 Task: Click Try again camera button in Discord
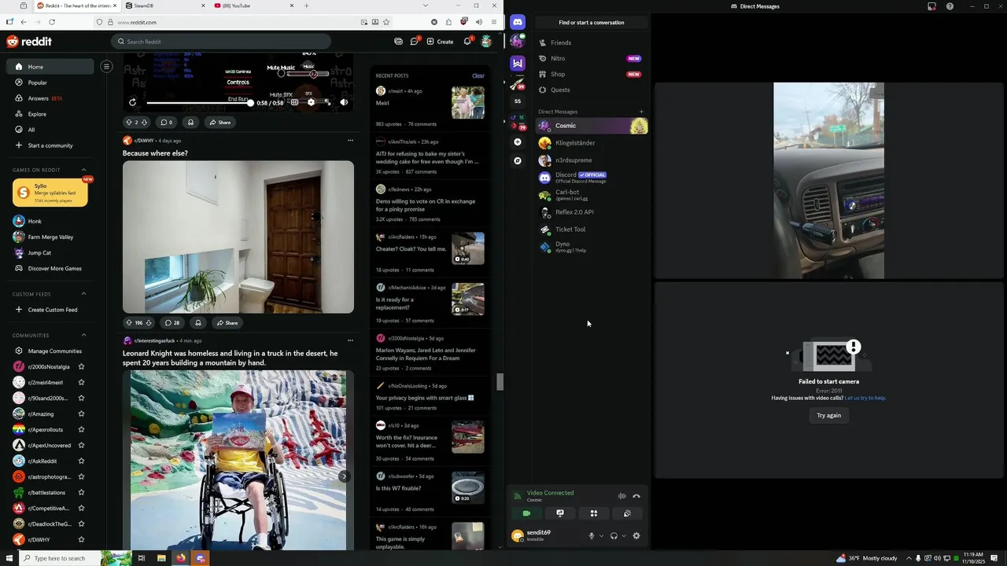(828, 415)
